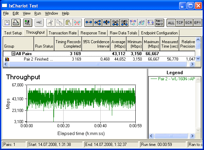Select the Pair 2 -- WL-160N->AP legend entry
The height and width of the screenshot is (150, 204).
[172, 79]
